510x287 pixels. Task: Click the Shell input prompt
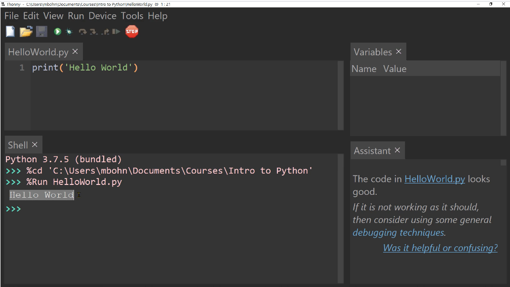coord(30,208)
